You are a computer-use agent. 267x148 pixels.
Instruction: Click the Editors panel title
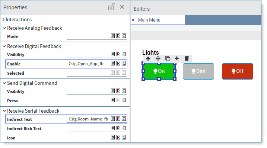[142, 9]
